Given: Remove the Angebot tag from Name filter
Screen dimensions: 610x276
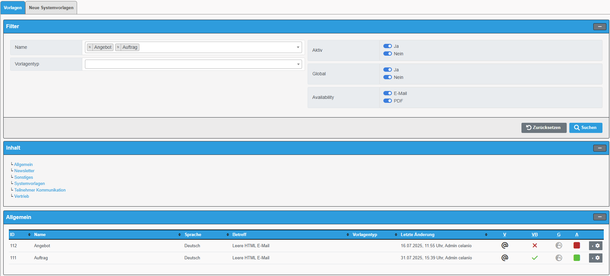Looking at the screenshot, I should tap(90, 47).
